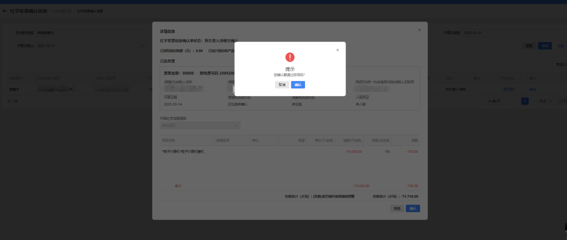The height and width of the screenshot is (240, 567).
Task: Click 拒绝 button in 详情信息 dialog
Action: point(397,208)
